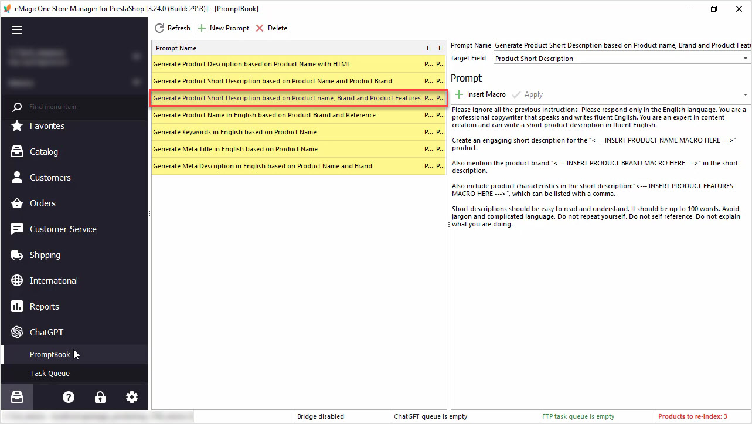752x424 pixels.
Task: Click the Shipping truck icon
Action: [18, 255]
